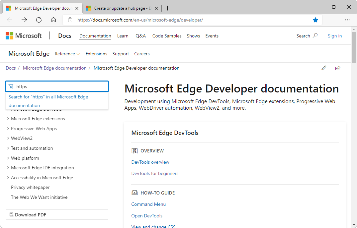
Task: Open the DevTools overview link
Action: 150,162
